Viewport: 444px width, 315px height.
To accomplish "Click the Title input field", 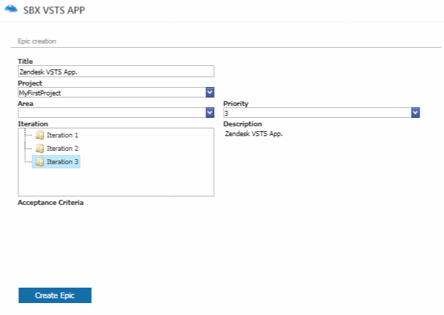I will (x=116, y=72).
